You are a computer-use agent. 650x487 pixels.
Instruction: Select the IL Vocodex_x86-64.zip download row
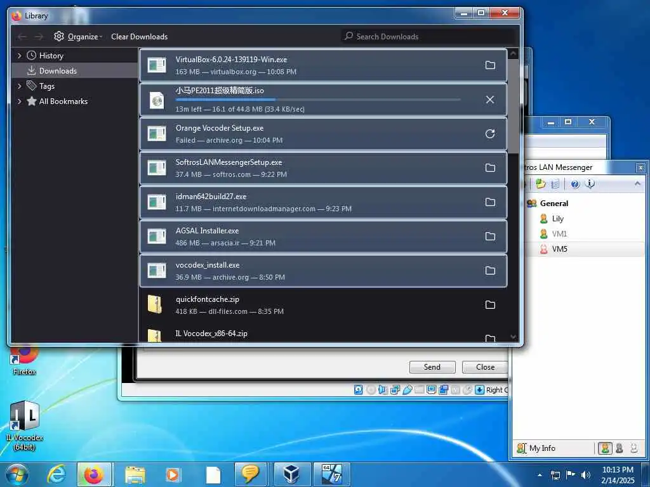coord(323,334)
